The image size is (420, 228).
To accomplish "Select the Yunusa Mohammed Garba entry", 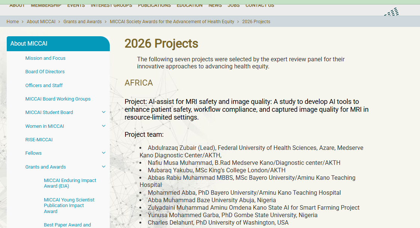I will (x=233, y=215).
